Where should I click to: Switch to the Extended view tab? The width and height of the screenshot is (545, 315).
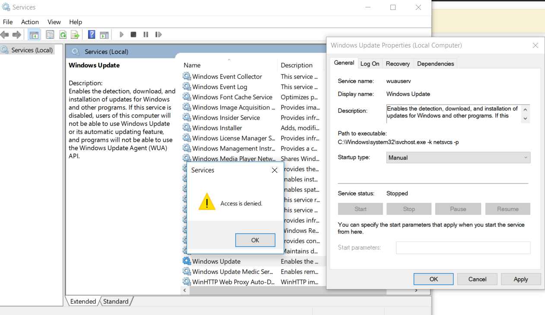coord(83,301)
